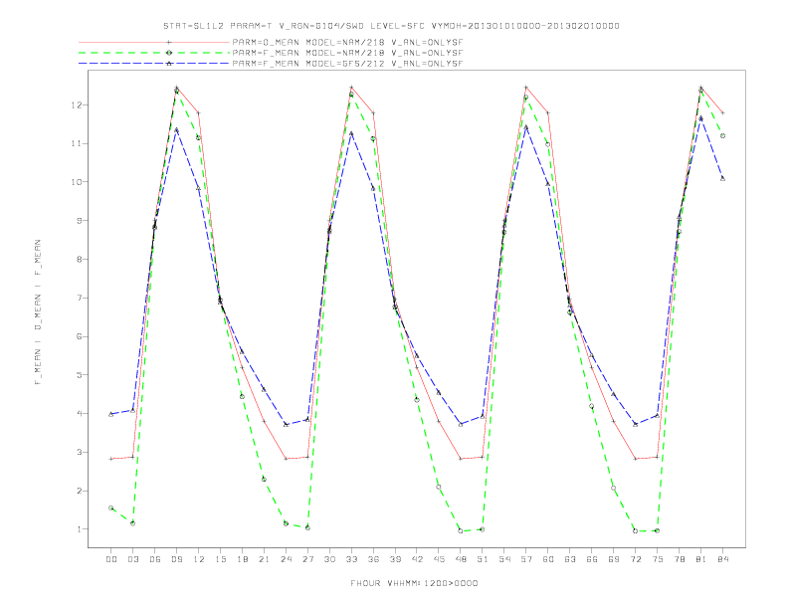
Task: Click y-axis tick label 6
Action: 79,336
